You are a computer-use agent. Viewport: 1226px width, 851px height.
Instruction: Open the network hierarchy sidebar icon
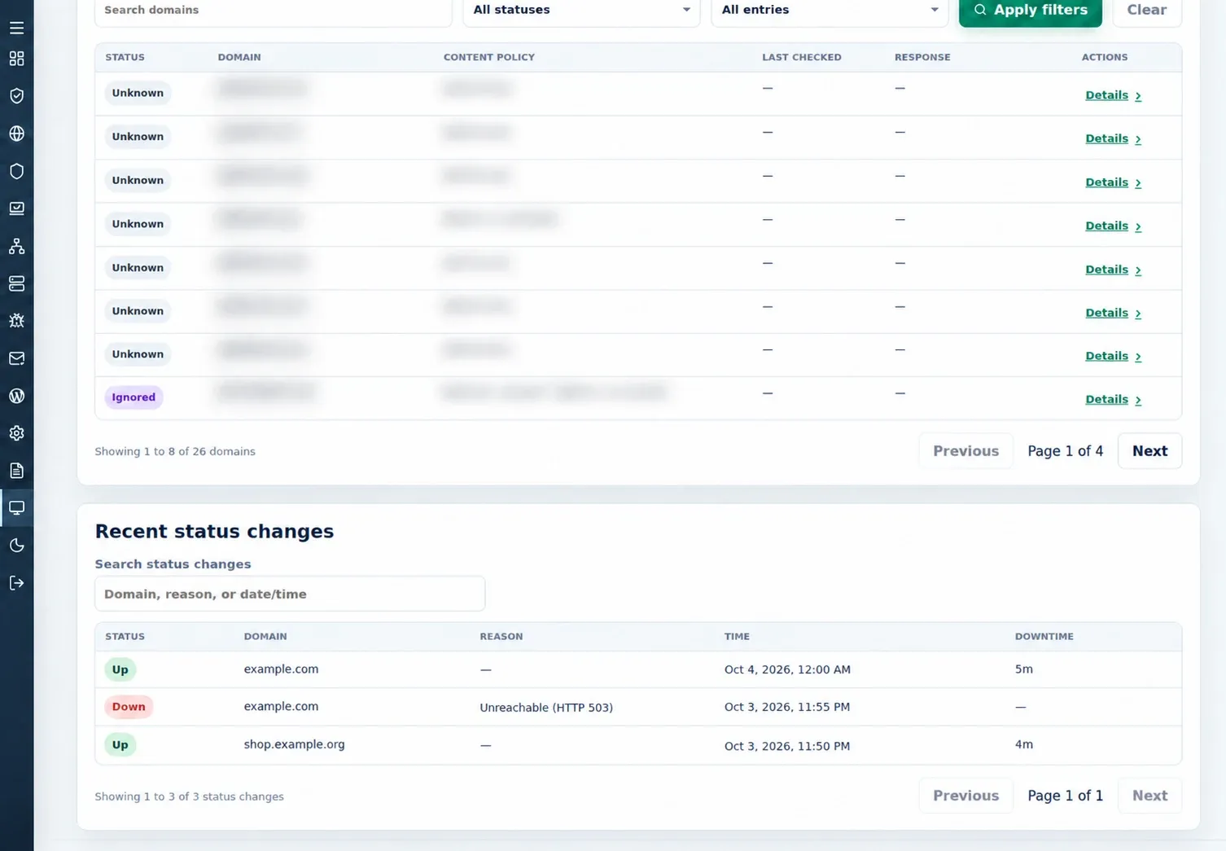[16, 246]
